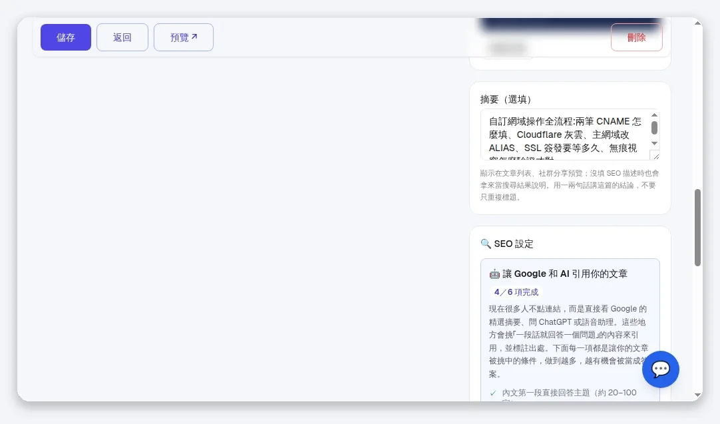The image size is (720, 424).
Task: Click the page scrollbar down arrow
Action: click(698, 395)
